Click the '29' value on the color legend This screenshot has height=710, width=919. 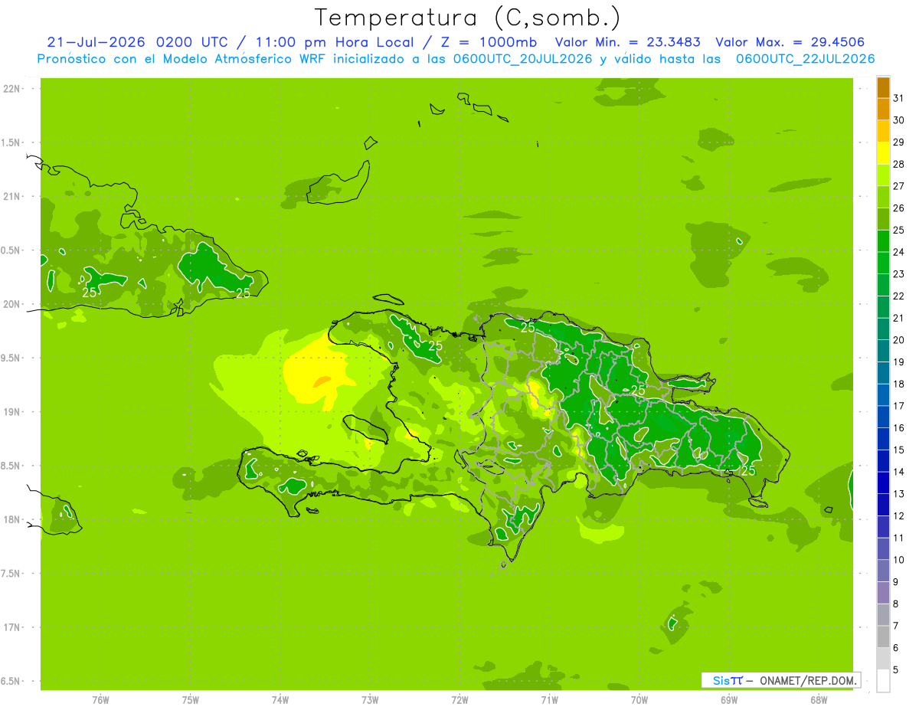pos(898,142)
